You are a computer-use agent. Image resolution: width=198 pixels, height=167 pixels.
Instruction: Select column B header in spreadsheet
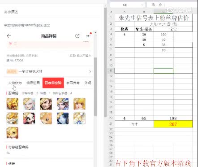[144, 12]
